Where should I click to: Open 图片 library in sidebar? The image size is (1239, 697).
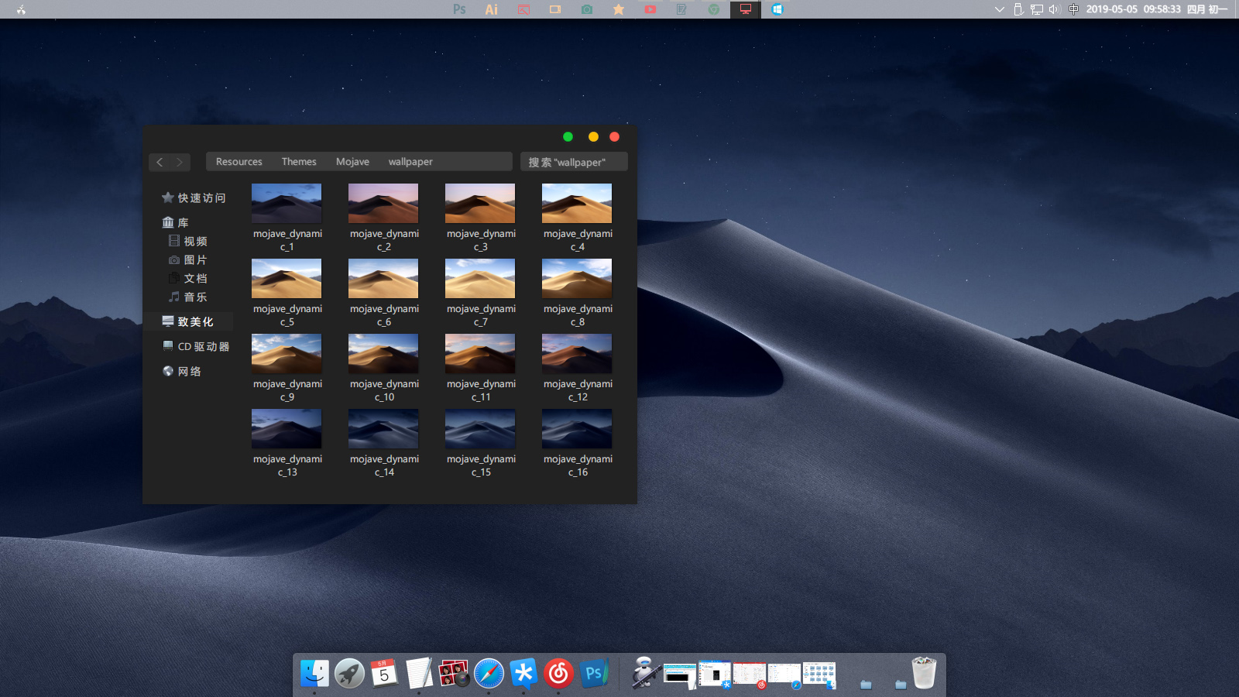(x=188, y=260)
